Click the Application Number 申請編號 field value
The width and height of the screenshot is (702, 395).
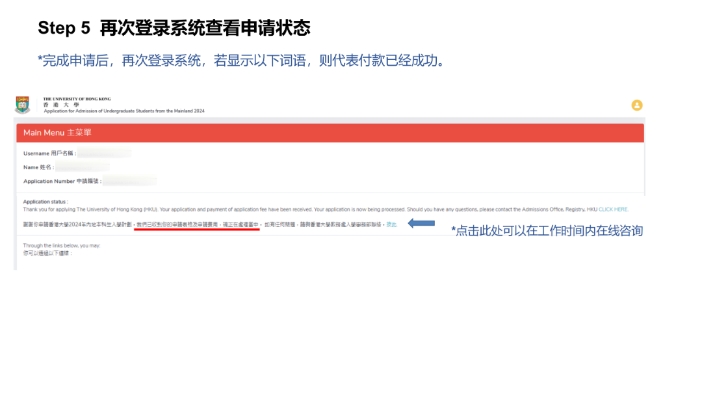click(x=130, y=181)
